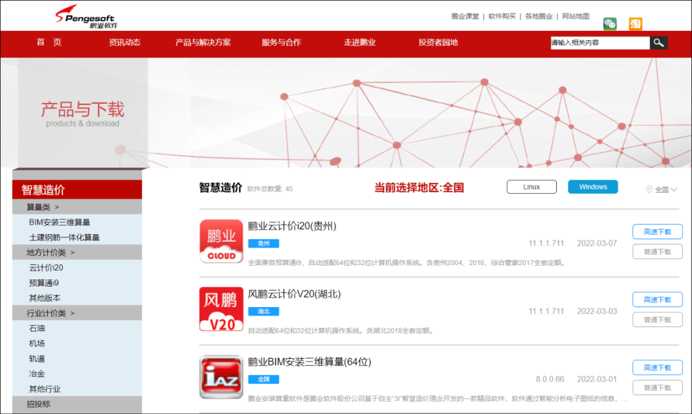
Task: Open 产品与解决方案 menu
Action: coord(203,42)
